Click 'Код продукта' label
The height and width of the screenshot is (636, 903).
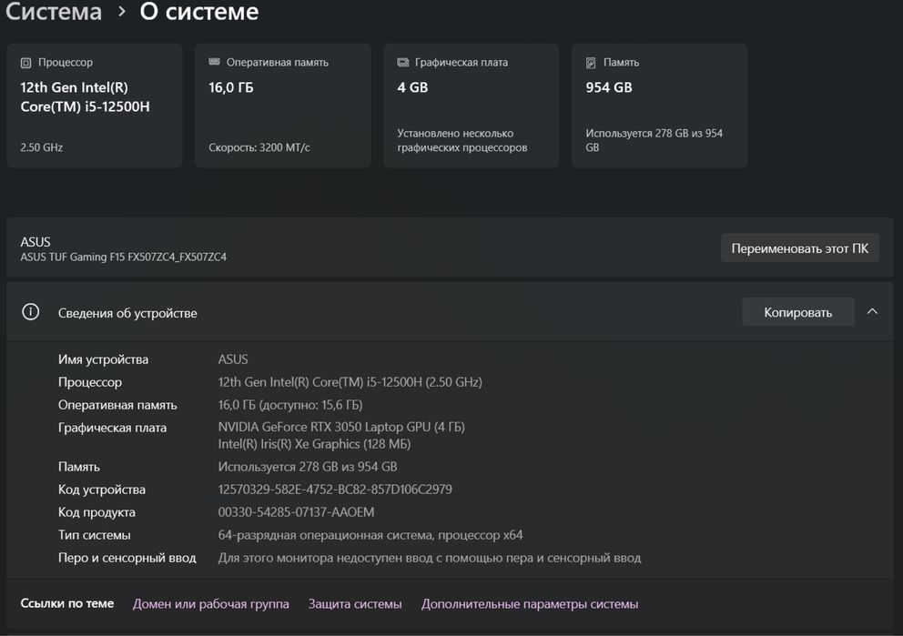tap(96, 511)
